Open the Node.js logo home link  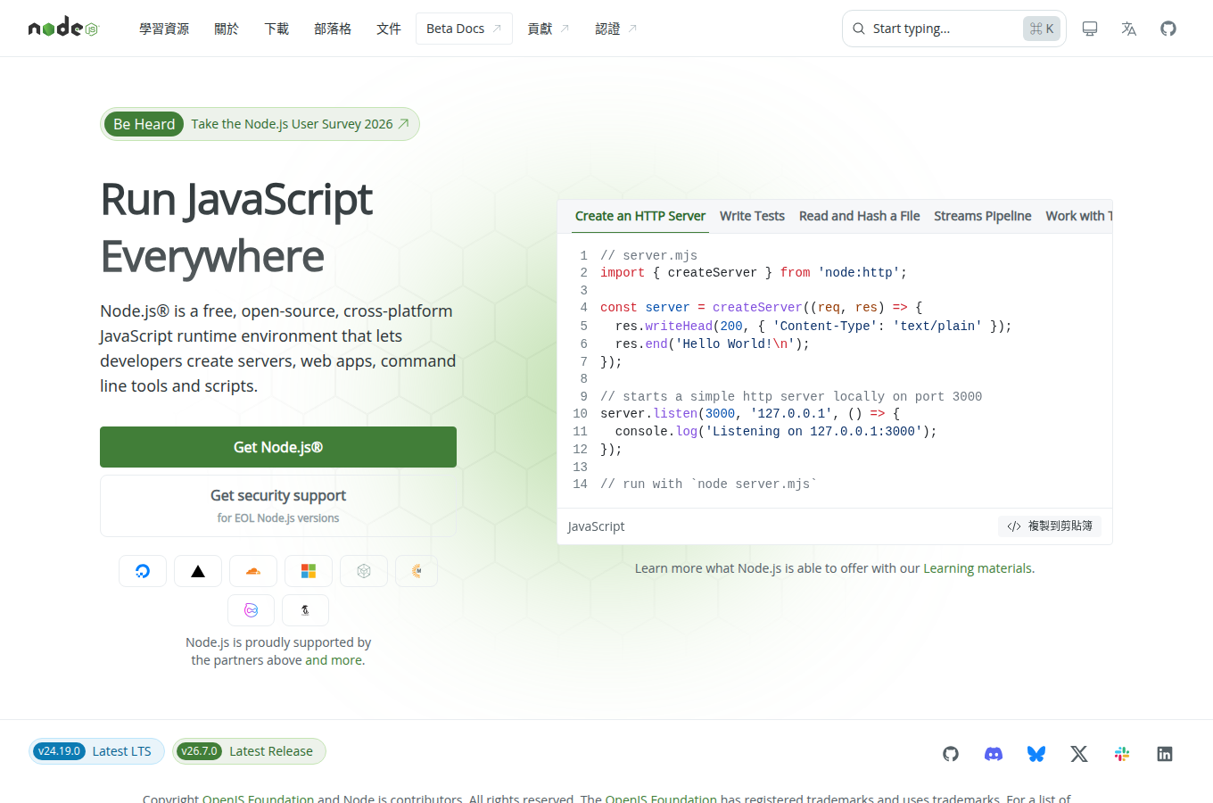coord(62,28)
